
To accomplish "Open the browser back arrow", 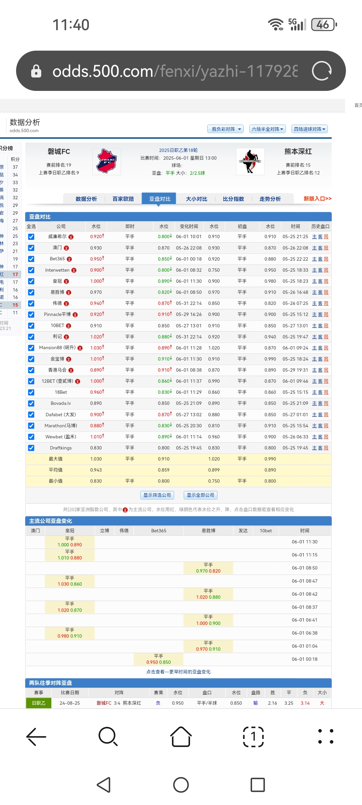I will pyautogui.click(x=36, y=737).
